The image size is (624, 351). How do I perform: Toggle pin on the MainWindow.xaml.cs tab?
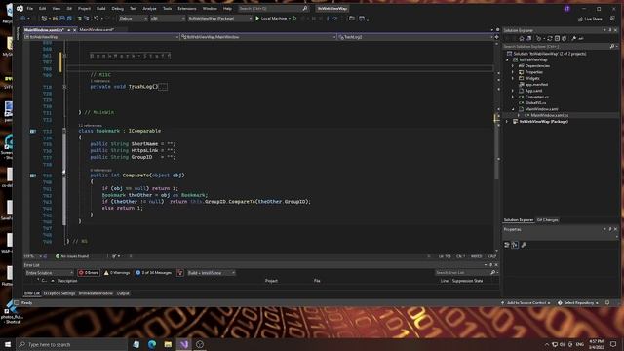[x=69, y=30]
